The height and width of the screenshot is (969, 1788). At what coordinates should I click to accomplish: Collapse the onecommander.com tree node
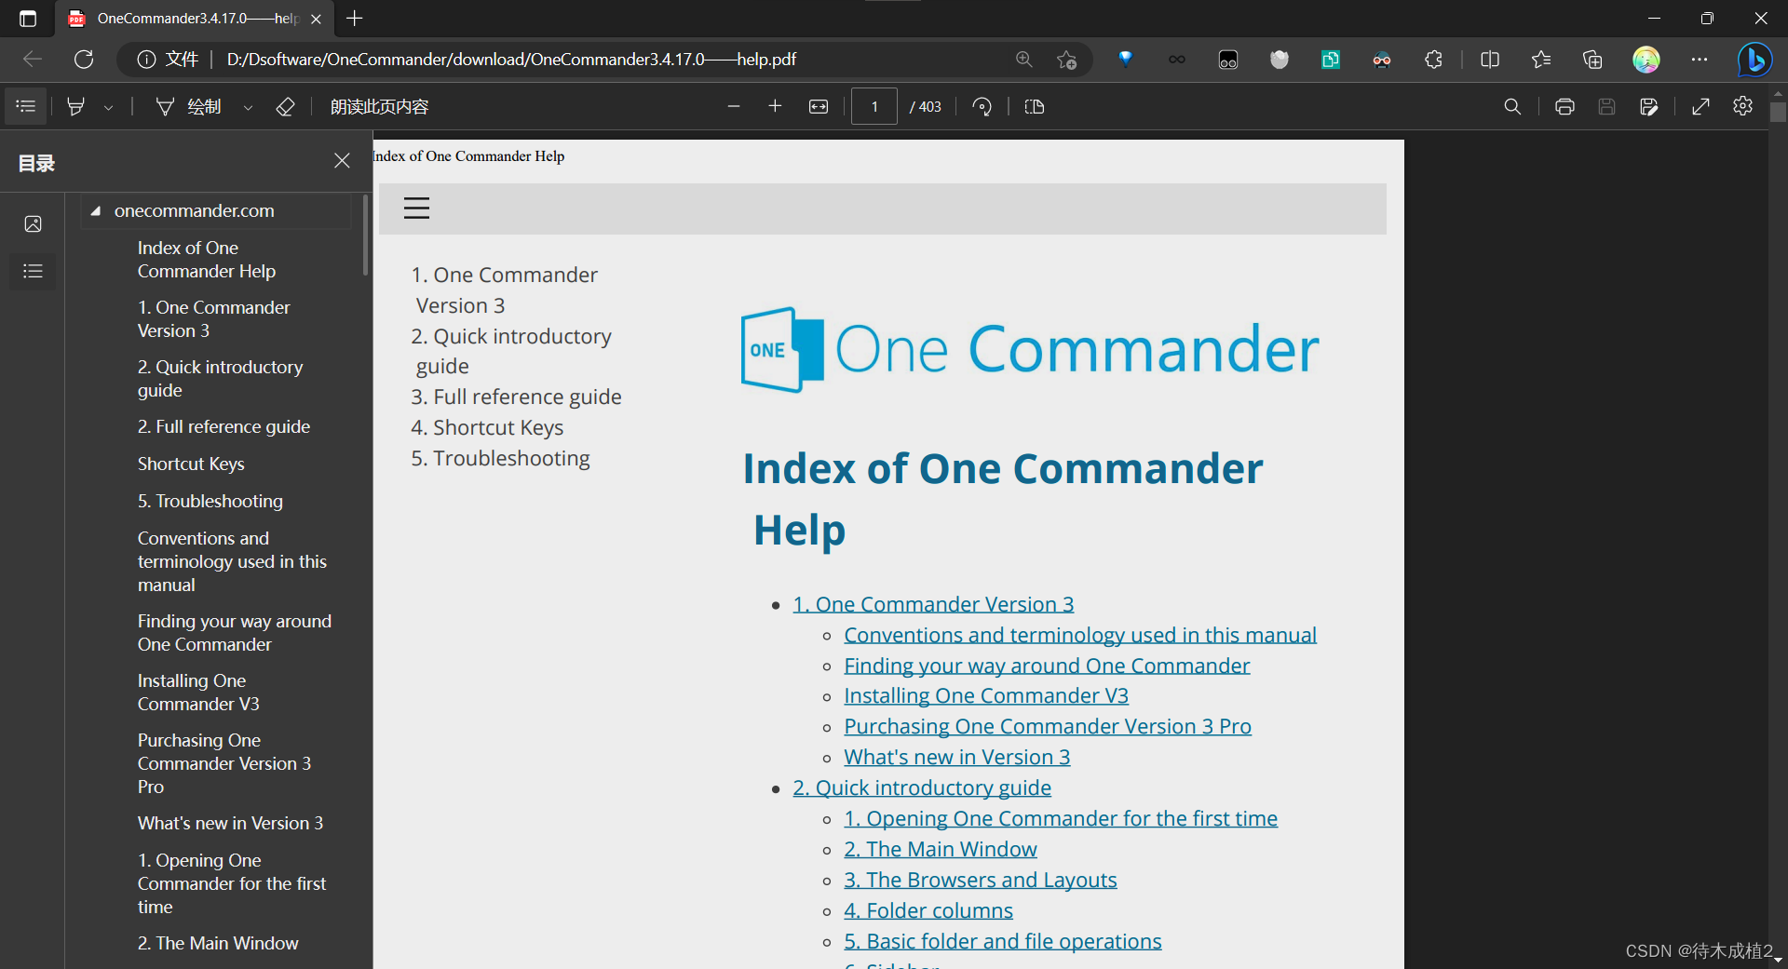95,211
